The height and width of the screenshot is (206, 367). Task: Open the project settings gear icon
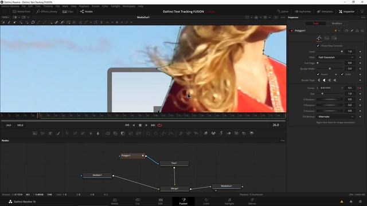tap(361, 201)
